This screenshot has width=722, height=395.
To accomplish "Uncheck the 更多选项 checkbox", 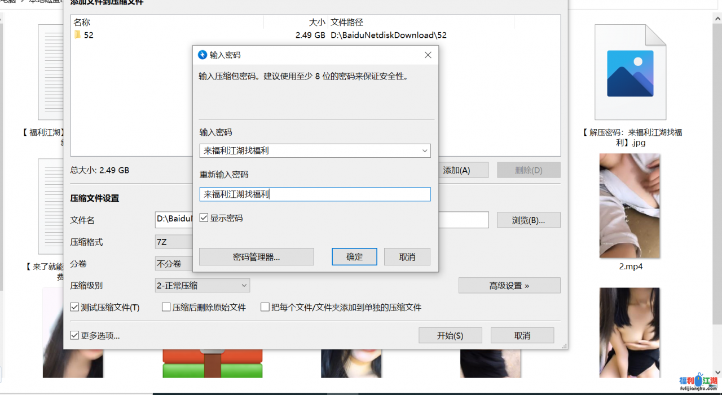I will click(74, 335).
